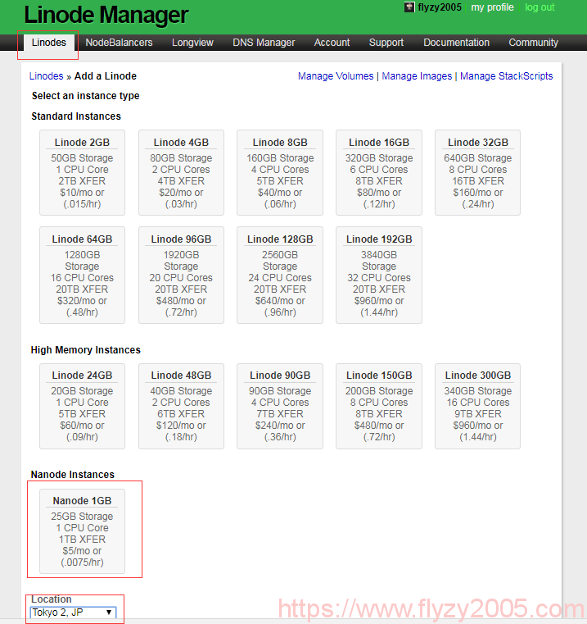Click the '(.0075/hr)' hourly rate text
The height and width of the screenshot is (624, 587).
[x=82, y=563]
